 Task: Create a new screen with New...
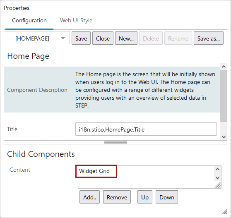click(126, 38)
